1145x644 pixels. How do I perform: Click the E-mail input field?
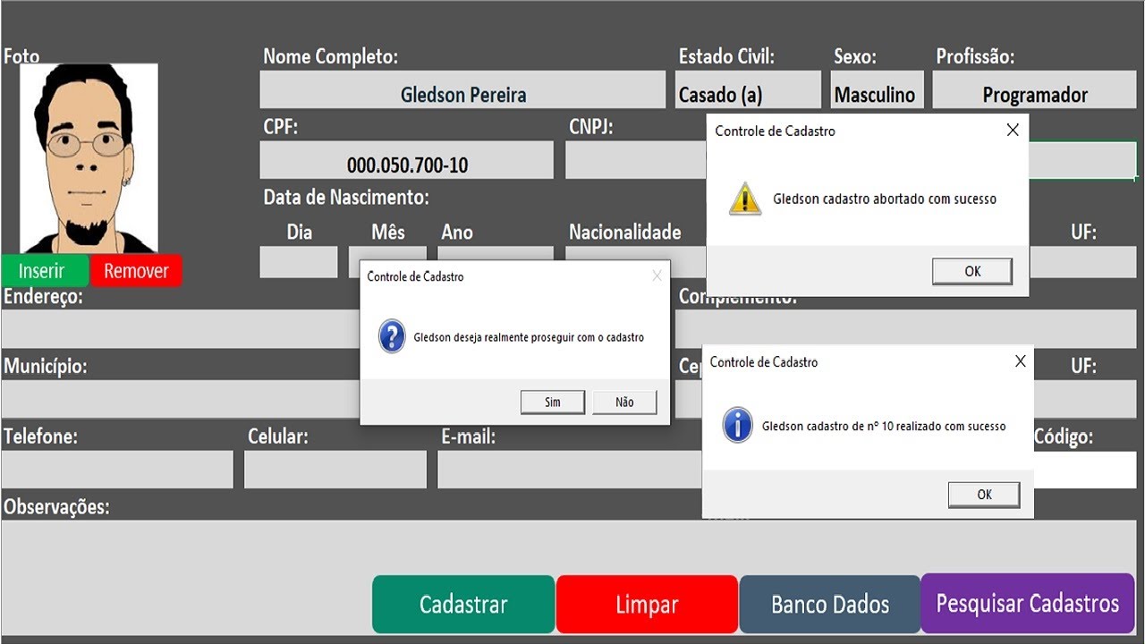click(570, 470)
